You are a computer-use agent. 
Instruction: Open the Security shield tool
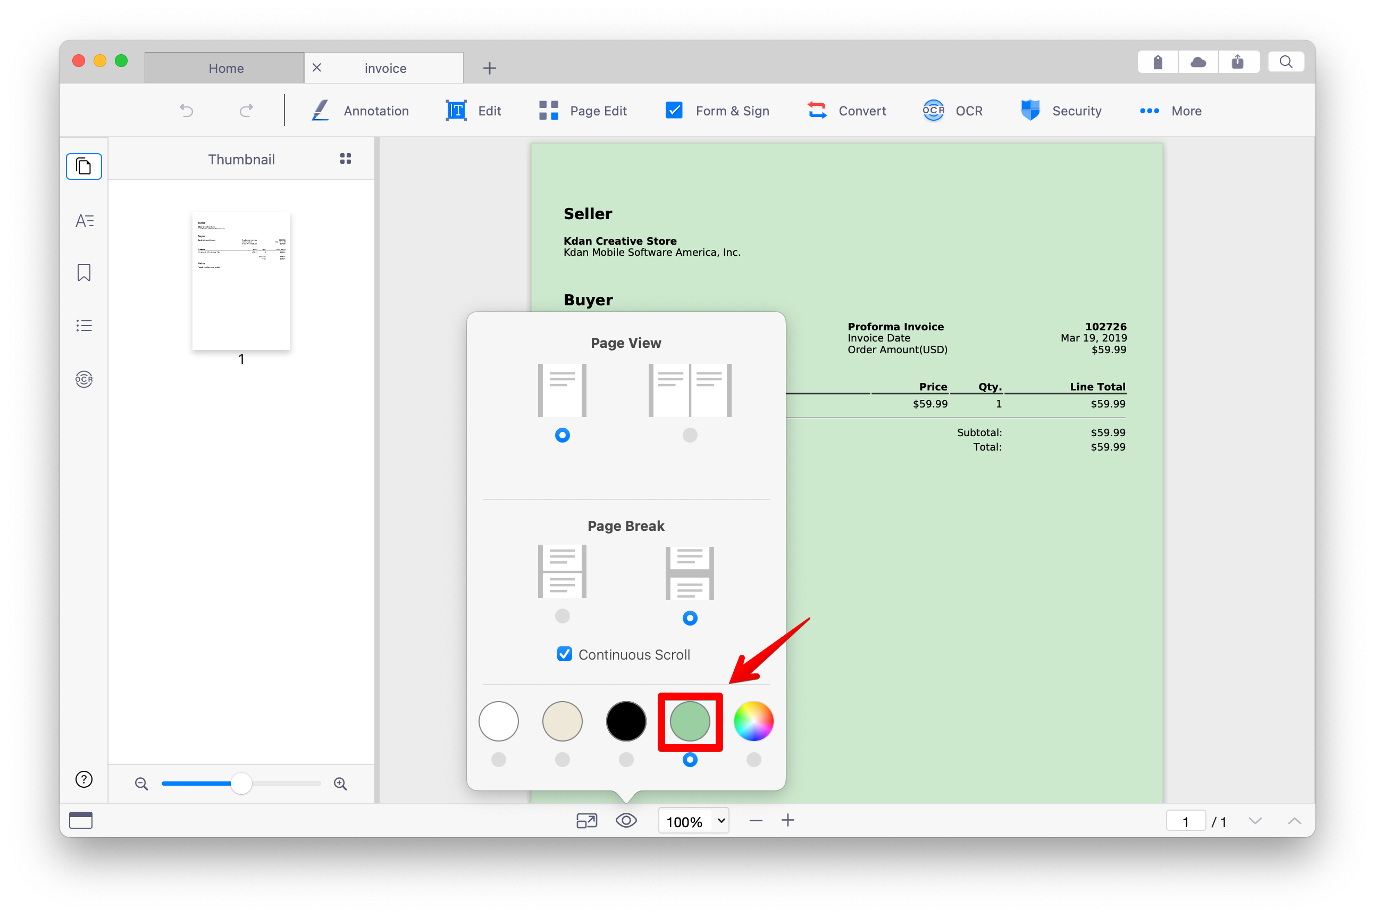[x=1061, y=111]
